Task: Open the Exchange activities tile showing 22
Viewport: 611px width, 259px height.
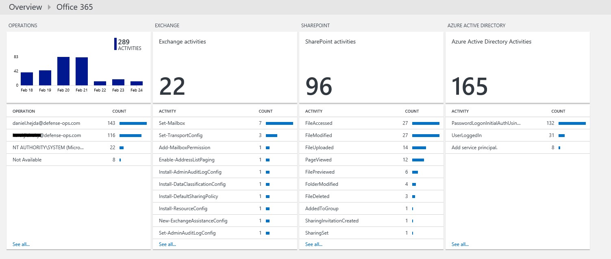Action: pyautogui.click(x=225, y=67)
